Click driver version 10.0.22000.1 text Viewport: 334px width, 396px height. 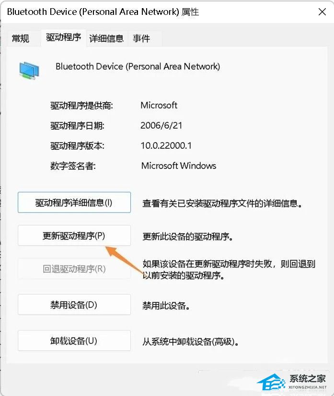166,146
